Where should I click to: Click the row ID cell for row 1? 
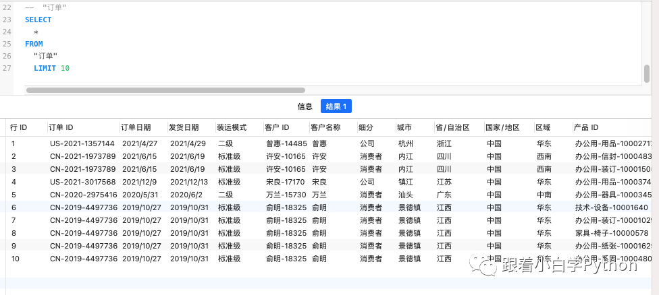pos(13,143)
